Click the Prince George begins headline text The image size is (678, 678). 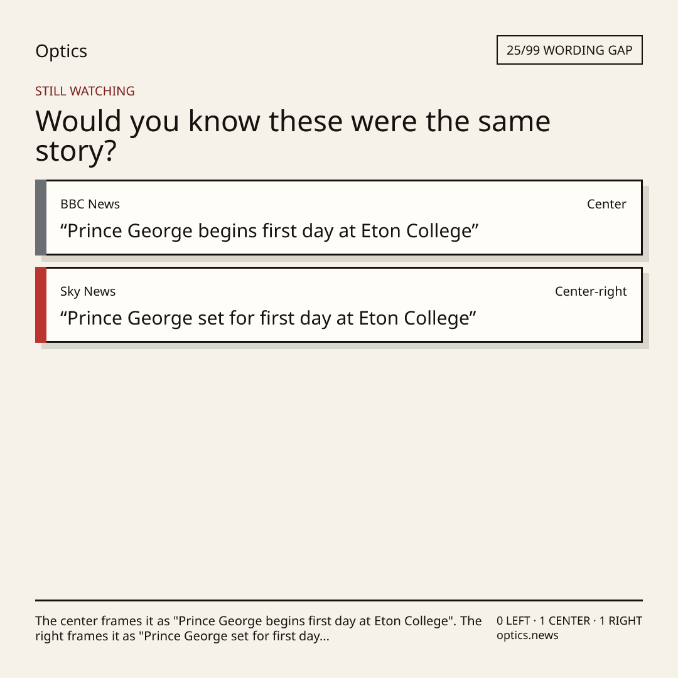[269, 231]
